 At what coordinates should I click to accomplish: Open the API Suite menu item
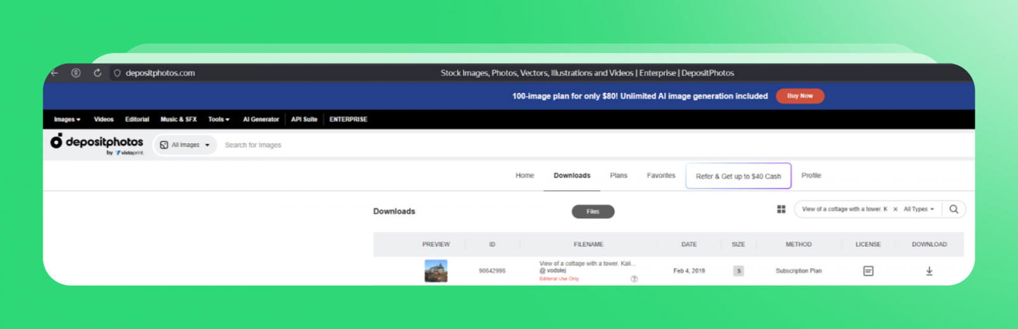(x=304, y=120)
